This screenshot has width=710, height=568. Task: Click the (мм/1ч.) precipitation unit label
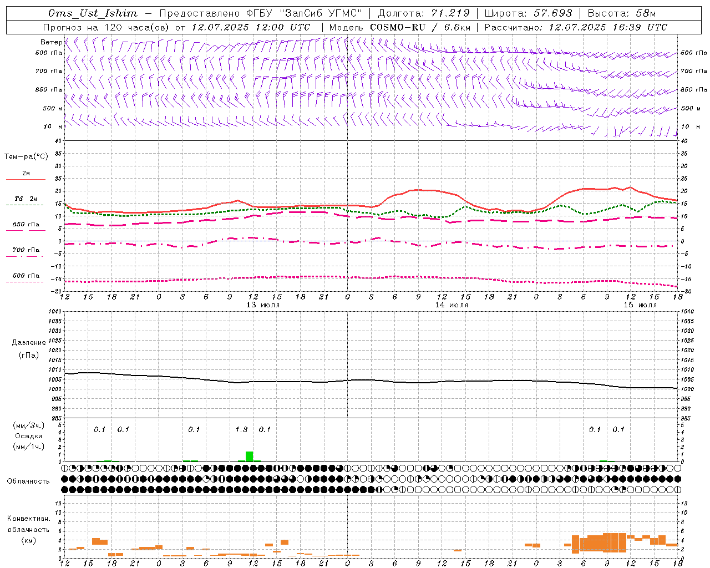tap(28, 447)
